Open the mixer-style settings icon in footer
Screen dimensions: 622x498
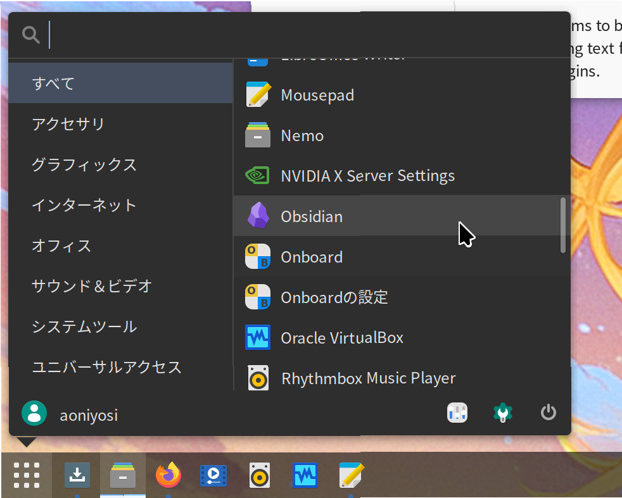pos(457,413)
